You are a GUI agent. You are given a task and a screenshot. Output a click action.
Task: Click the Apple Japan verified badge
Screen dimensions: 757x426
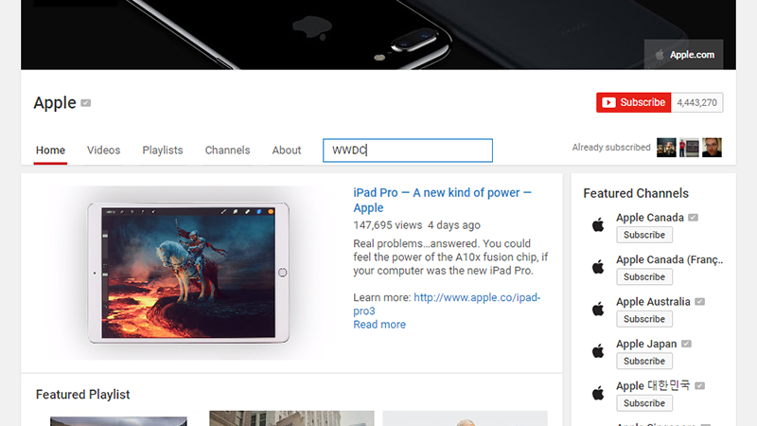point(687,344)
